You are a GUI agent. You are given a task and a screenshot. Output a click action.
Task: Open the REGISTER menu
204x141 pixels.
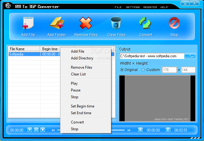click(x=150, y=7)
